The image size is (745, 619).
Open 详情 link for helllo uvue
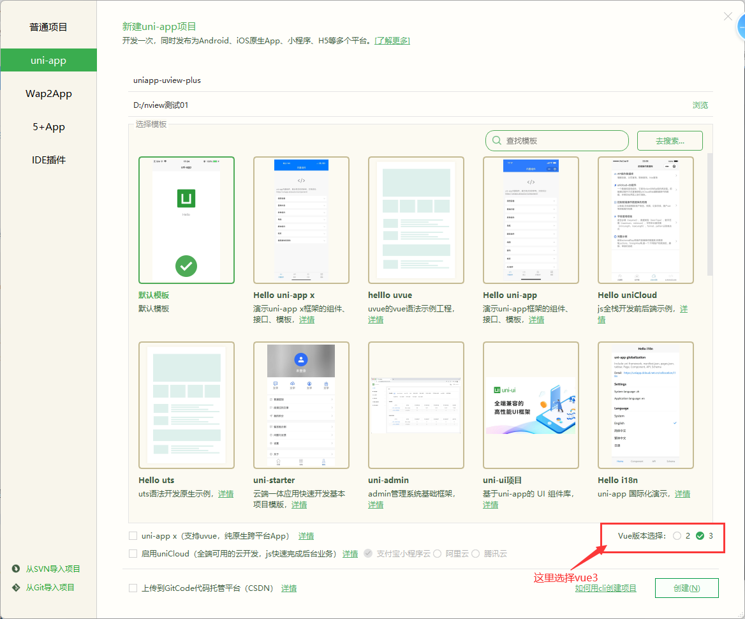pyautogui.click(x=375, y=320)
